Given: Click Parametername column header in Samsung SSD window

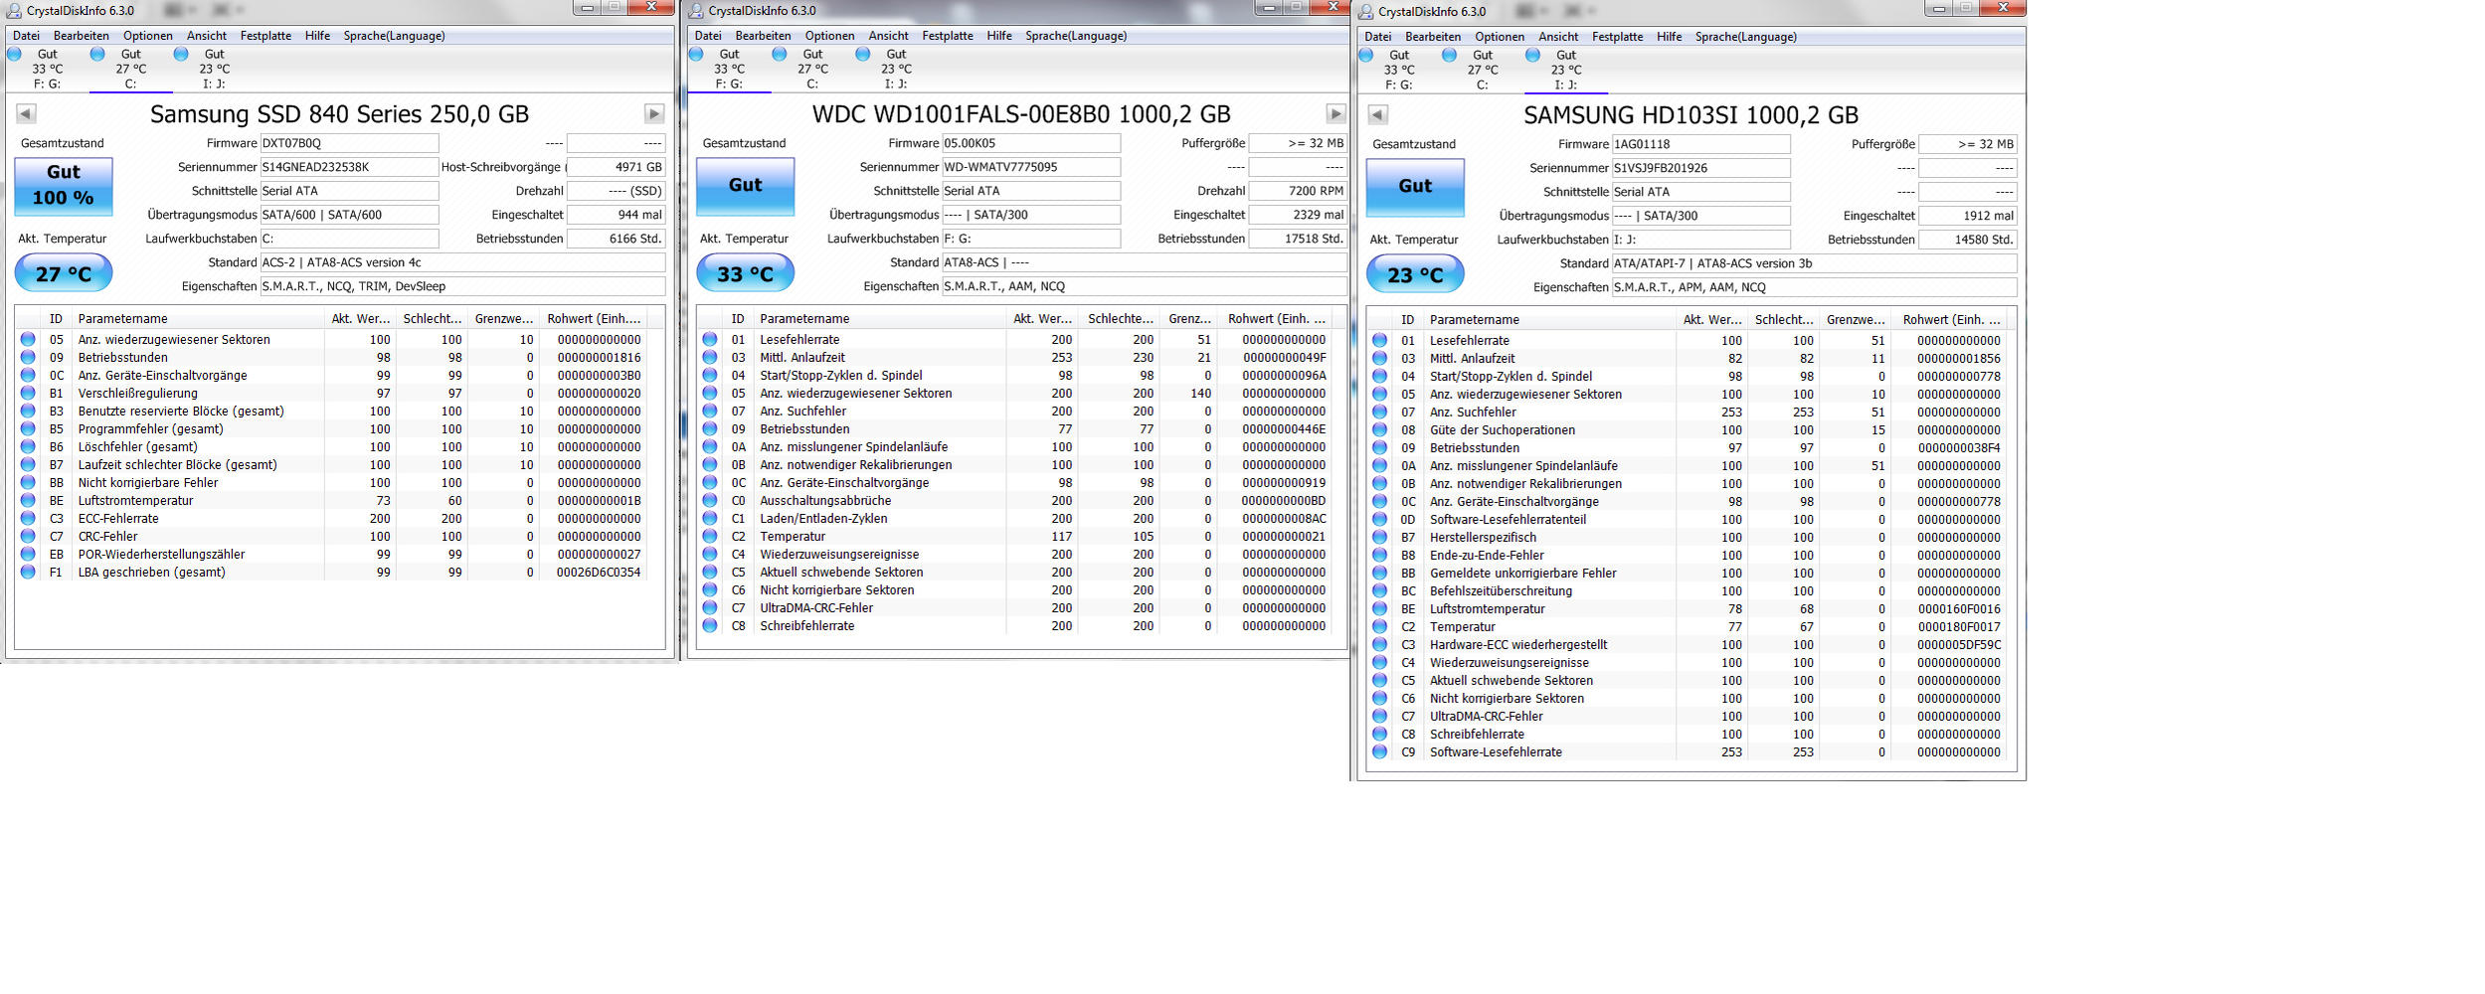Looking at the screenshot, I should tap(198, 318).
